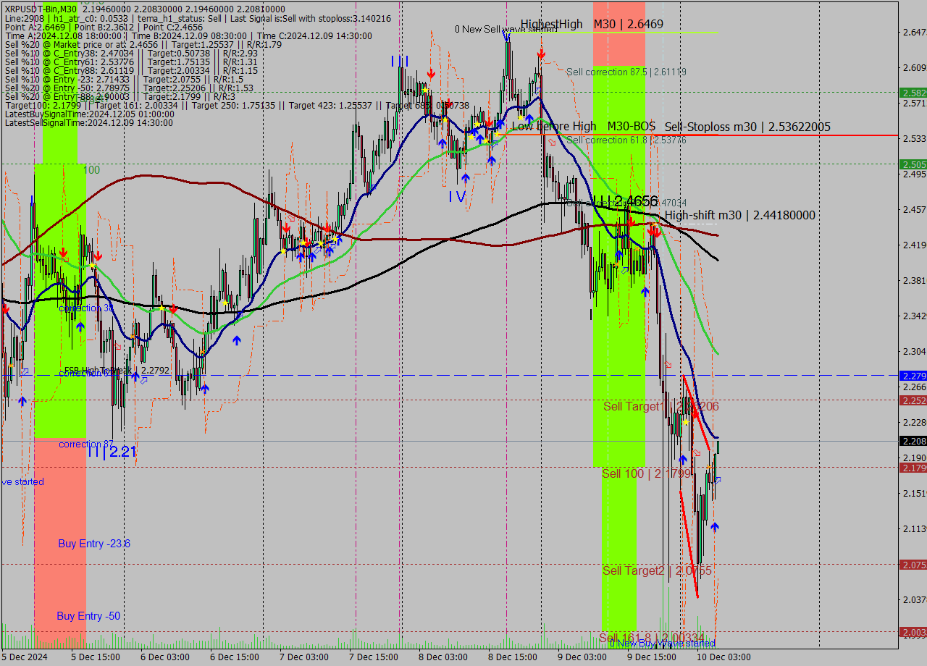Select '9 Dec 15:00' on the time axis
The image size is (927, 666).
652,657
